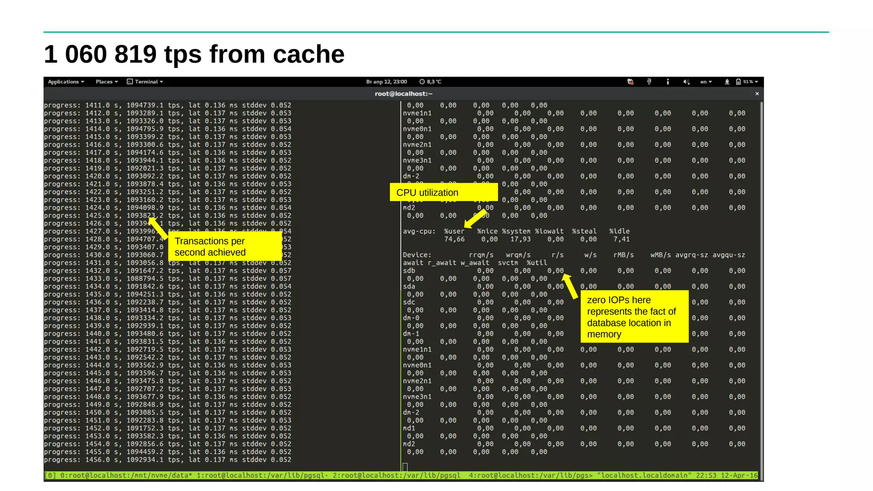Select tmux window 2 /var/lib/pgsql

pos(396,475)
